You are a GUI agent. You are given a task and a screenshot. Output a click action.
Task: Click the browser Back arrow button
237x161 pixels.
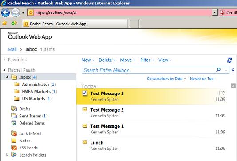(x=5, y=12)
